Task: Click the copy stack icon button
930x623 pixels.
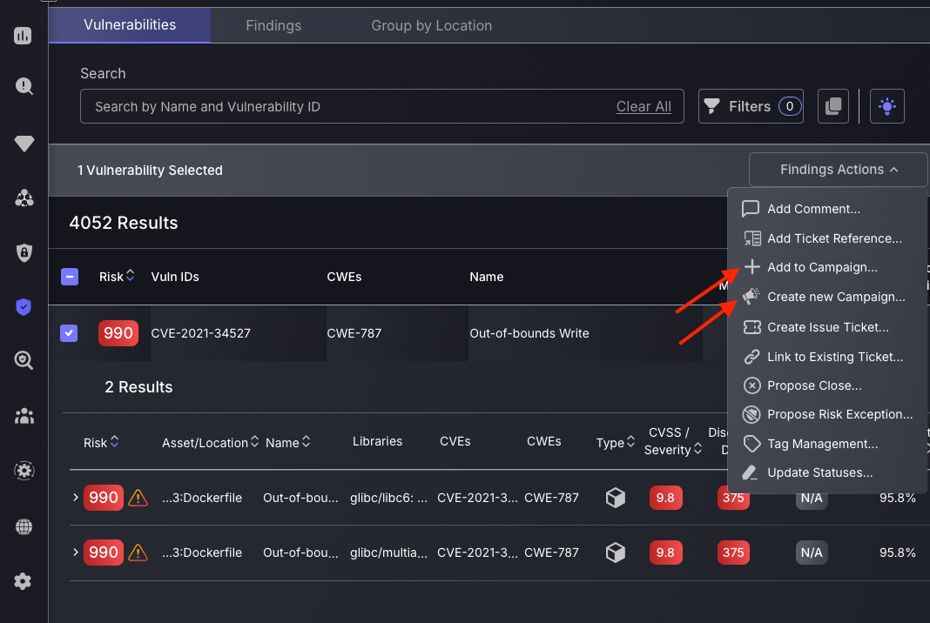Action: click(832, 106)
